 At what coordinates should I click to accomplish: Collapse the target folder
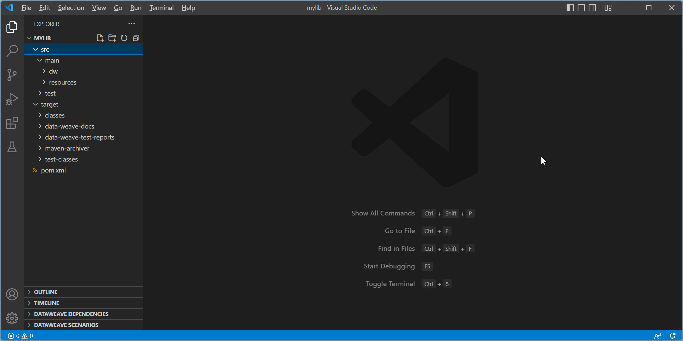(84, 104)
